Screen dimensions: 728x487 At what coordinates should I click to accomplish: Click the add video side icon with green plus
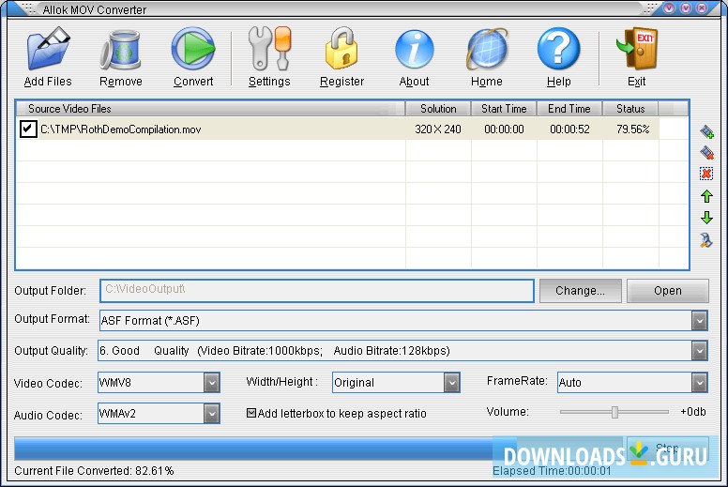point(706,132)
